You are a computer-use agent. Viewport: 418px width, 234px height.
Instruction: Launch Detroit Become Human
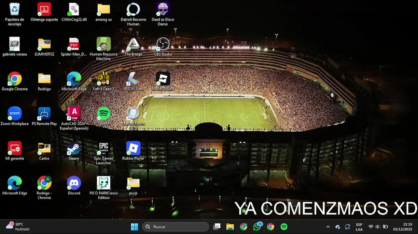coord(133,14)
